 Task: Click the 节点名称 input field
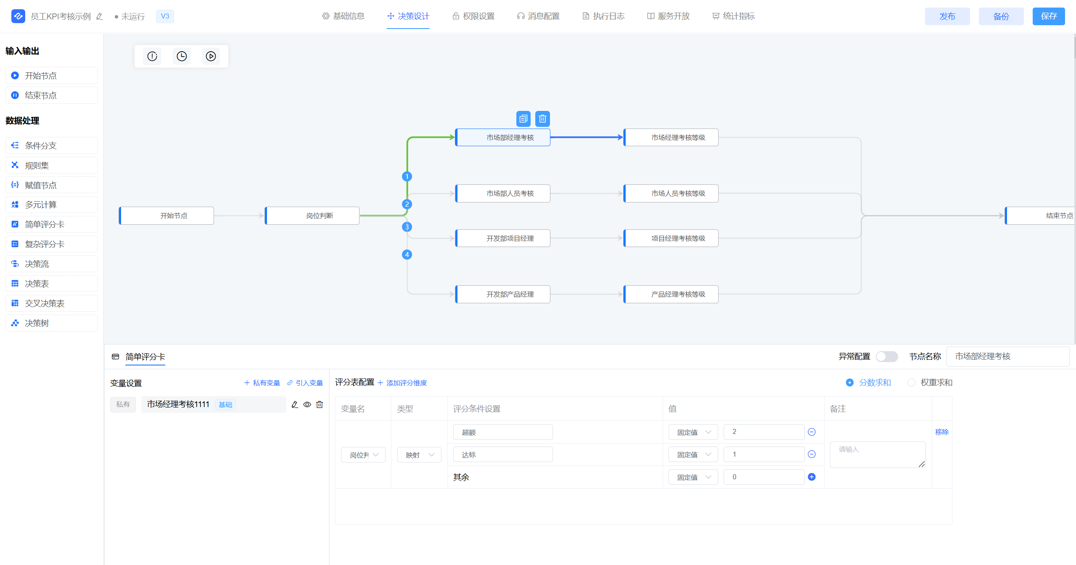coord(1007,357)
